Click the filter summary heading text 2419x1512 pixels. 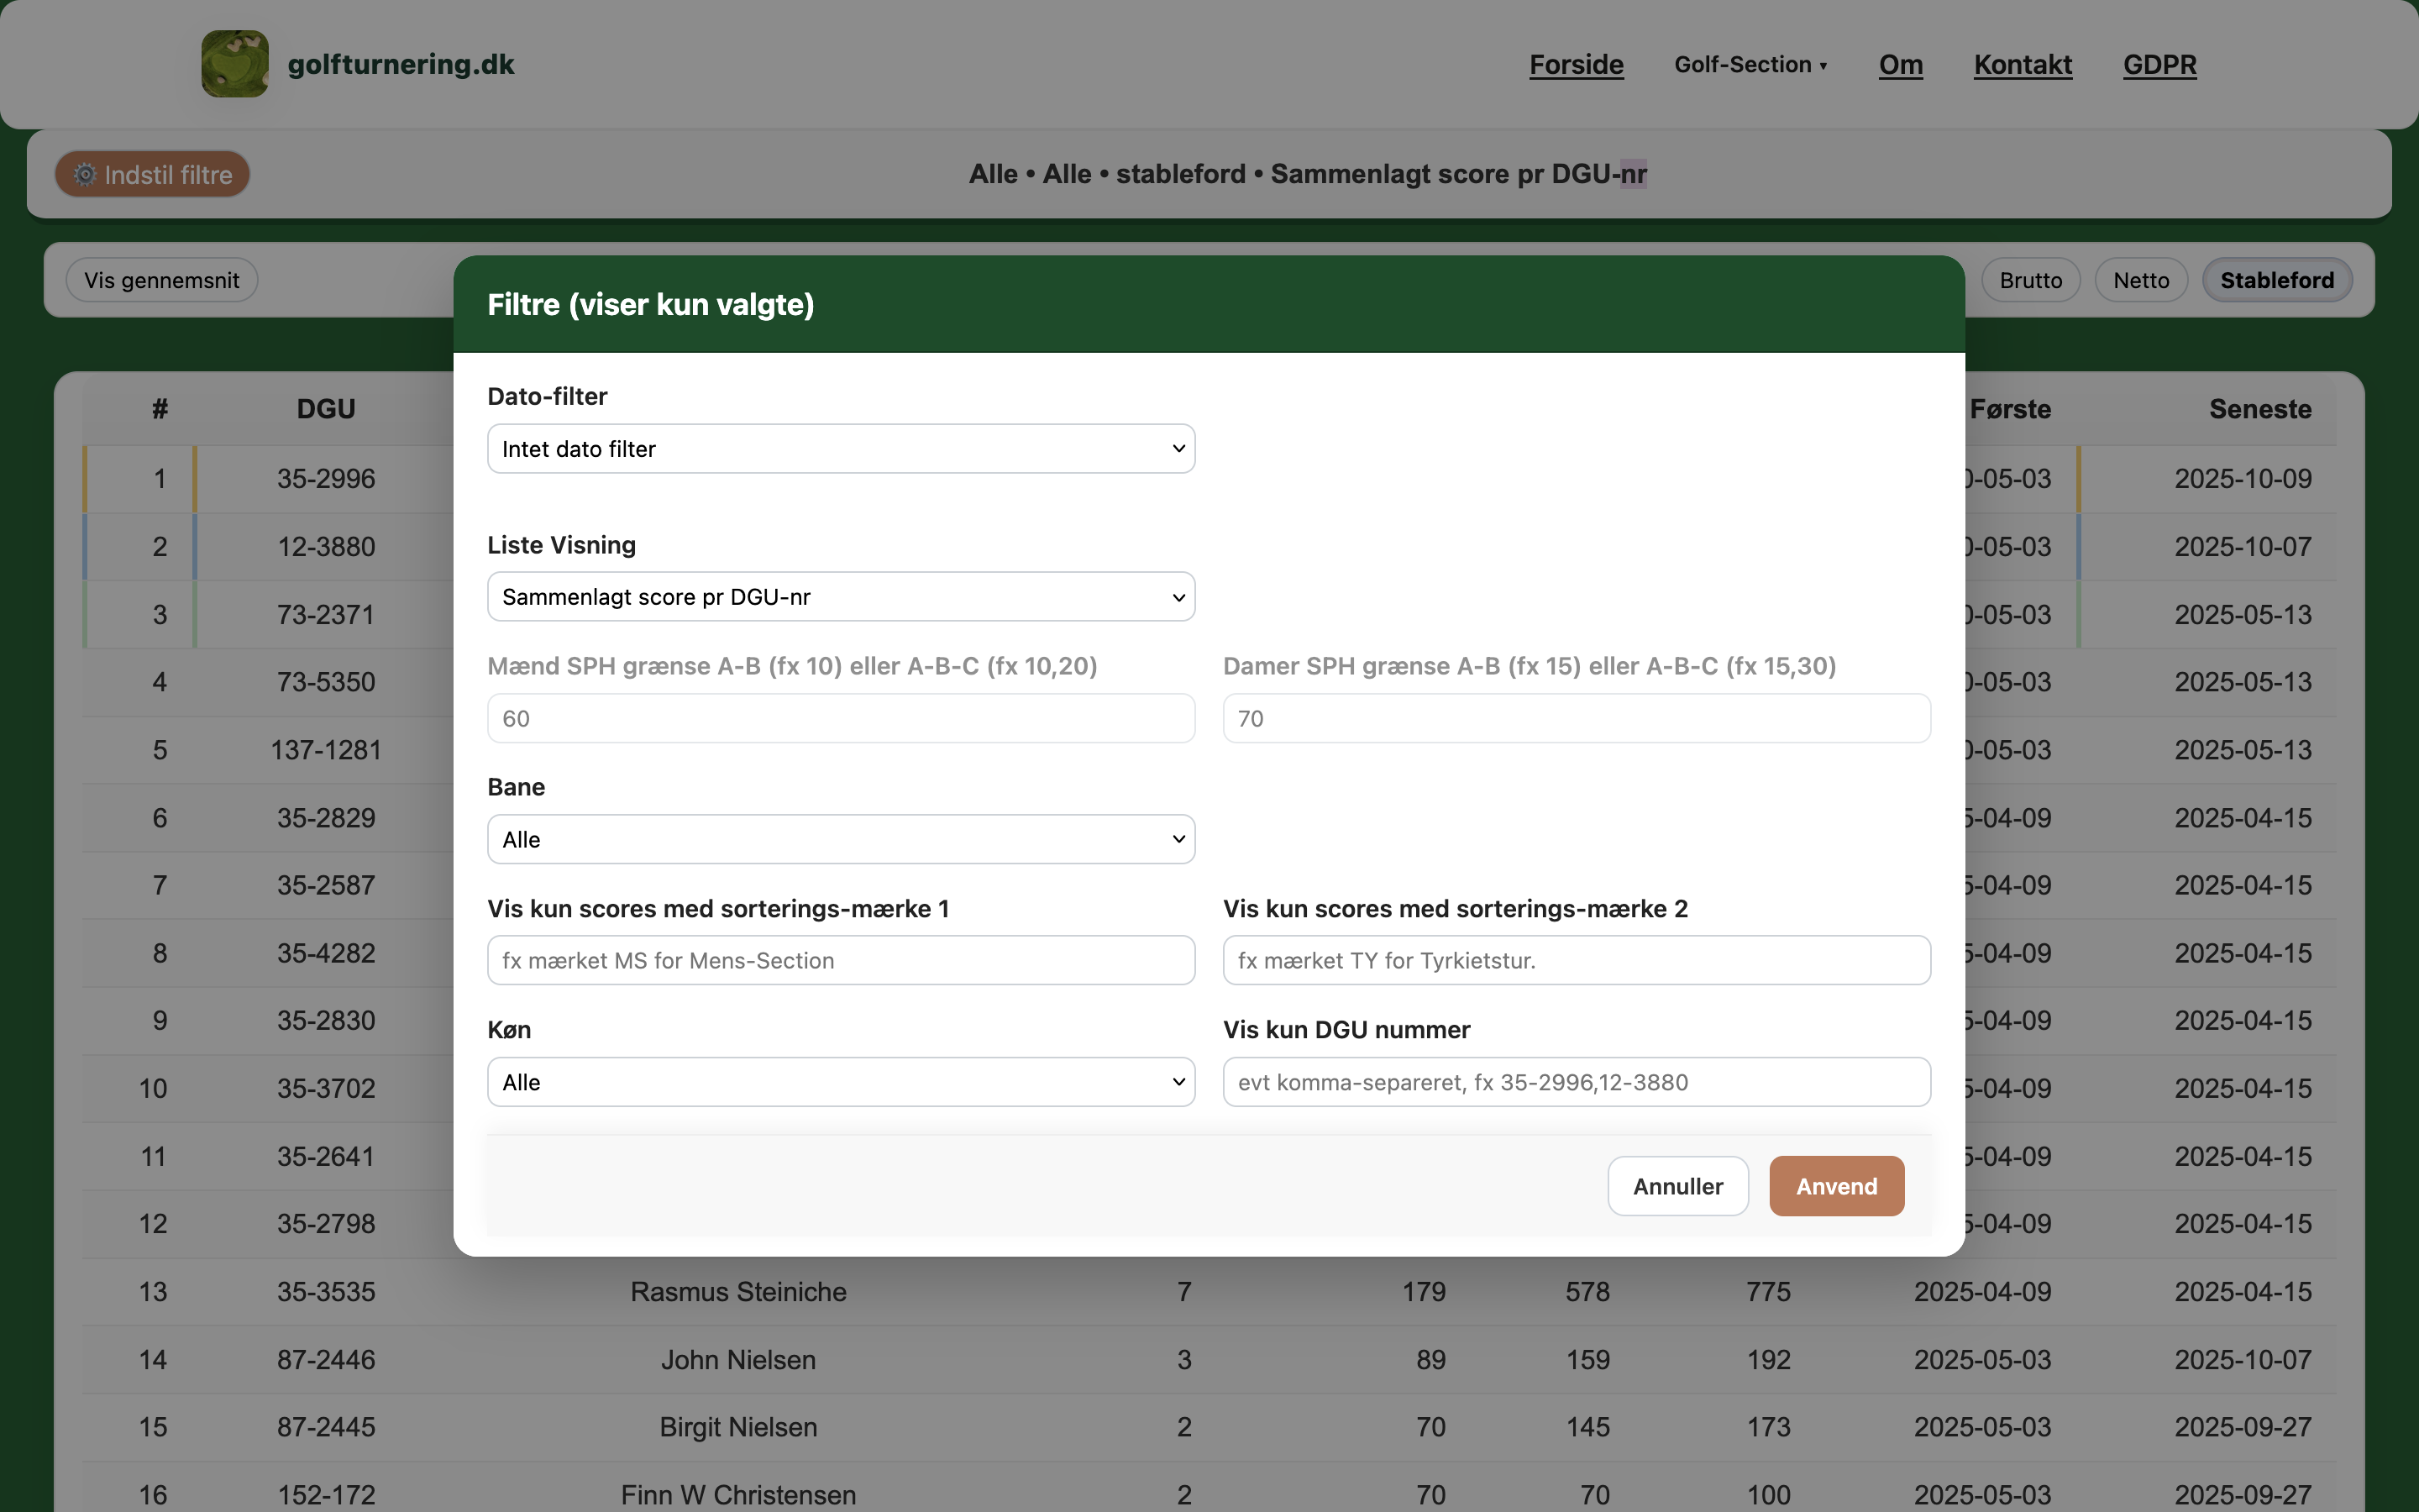click(x=1308, y=174)
